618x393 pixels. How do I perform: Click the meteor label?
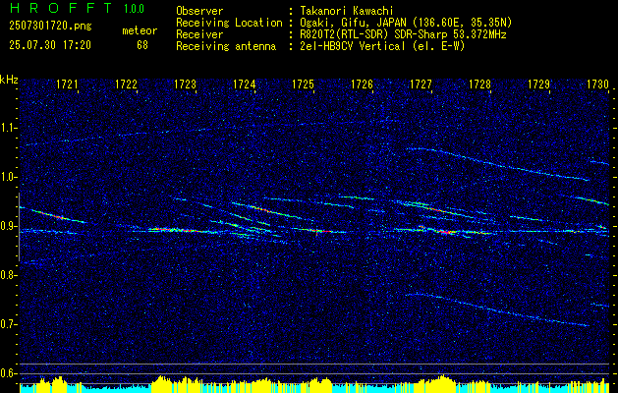coord(140,30)
